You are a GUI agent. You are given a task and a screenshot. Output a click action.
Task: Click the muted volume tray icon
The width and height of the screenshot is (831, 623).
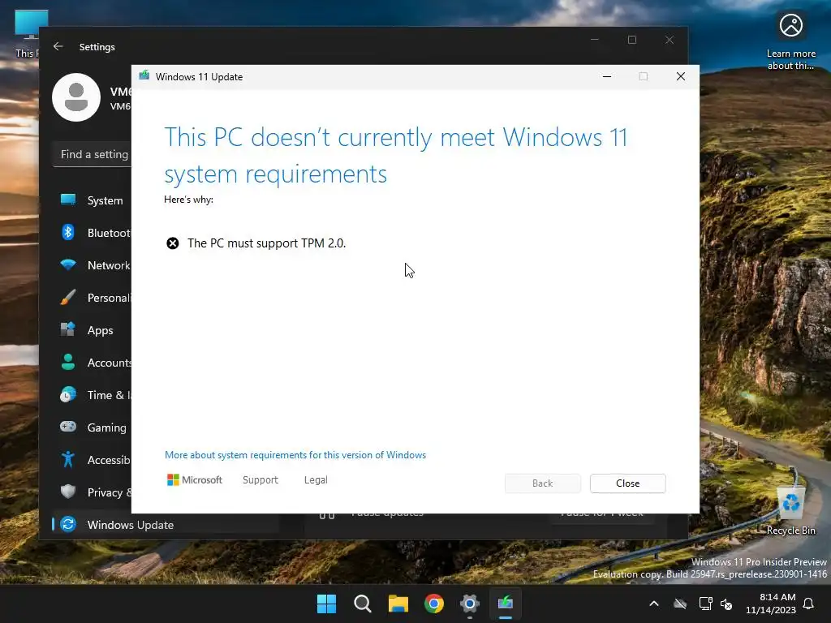(x=726, y=604)
